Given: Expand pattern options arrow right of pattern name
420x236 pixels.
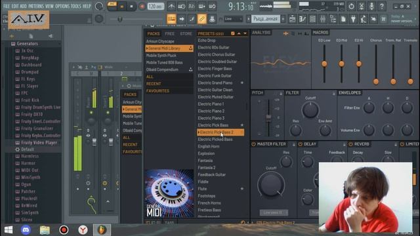Looking at the screenshot, I should [283, 19].
